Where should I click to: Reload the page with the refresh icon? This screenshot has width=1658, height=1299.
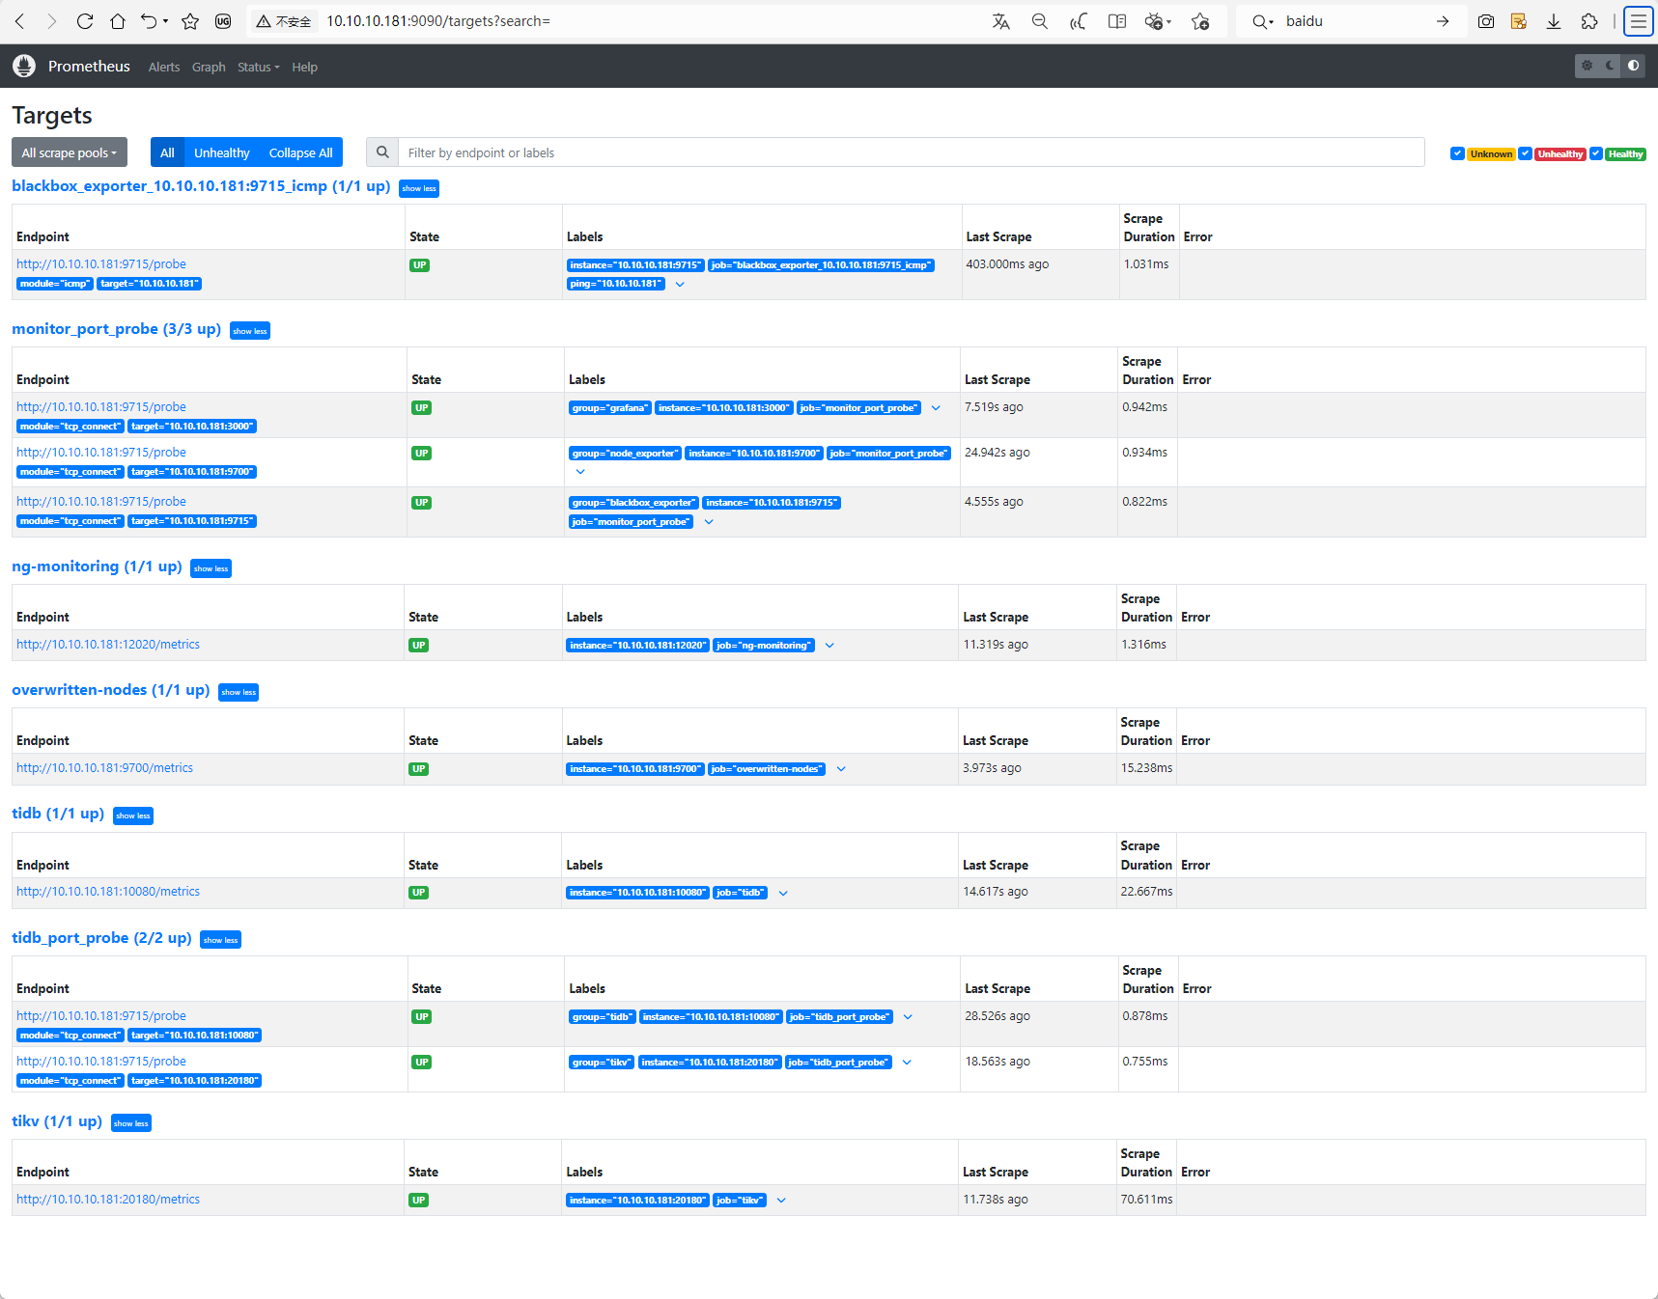(x=85, y=21)
